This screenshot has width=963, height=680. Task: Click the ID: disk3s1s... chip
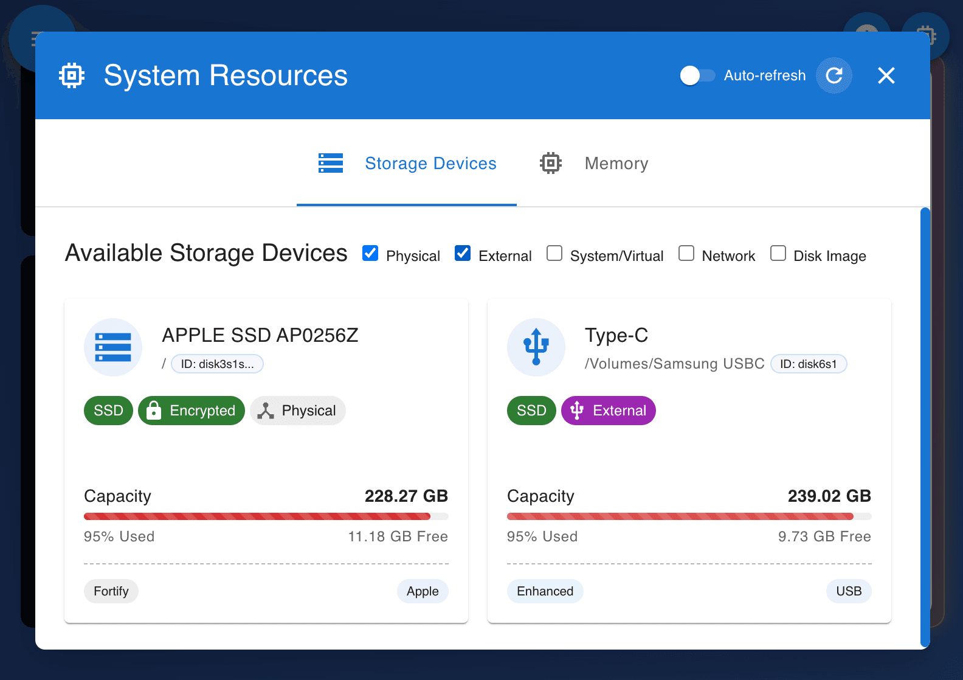click(217, 364)
